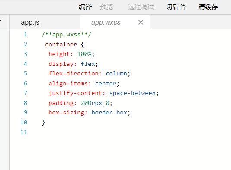This screenshot has height=170, width=231.
Task: Open 远程调试 remote debugging
Action: [x=141, y=7]
